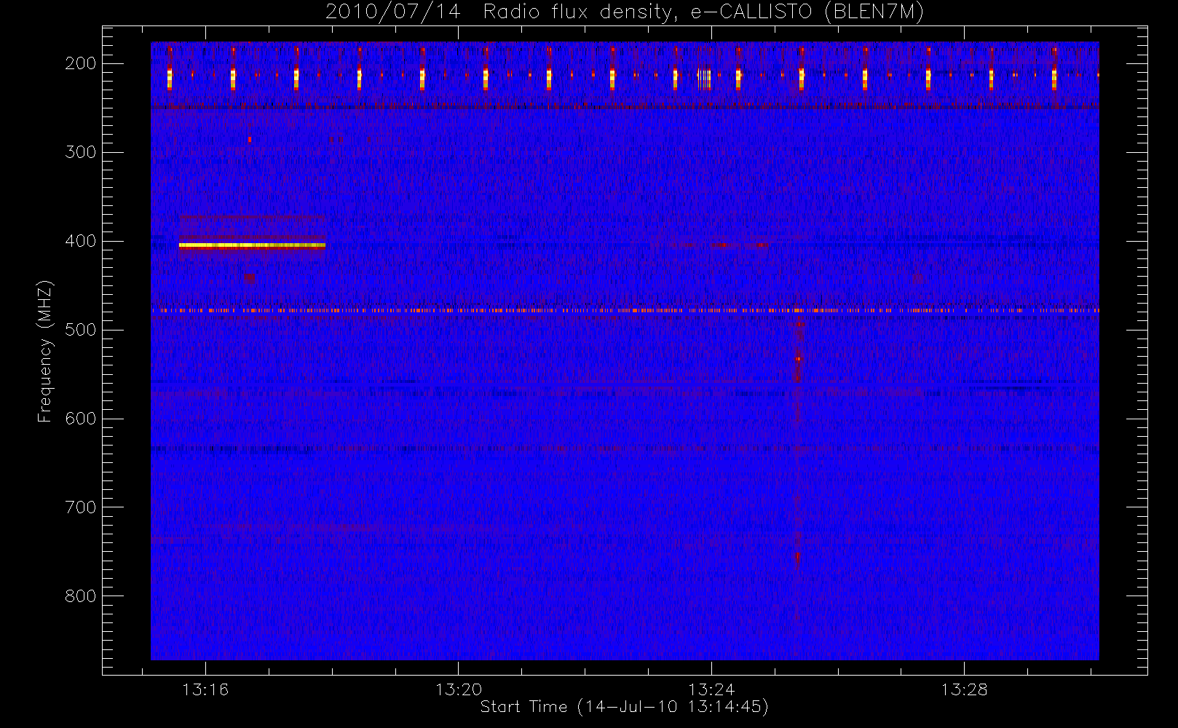Click the "Start Time (14-Jul-10 13:14:45)" label
Screen dimensions: 1178x728
coord(625,707)
